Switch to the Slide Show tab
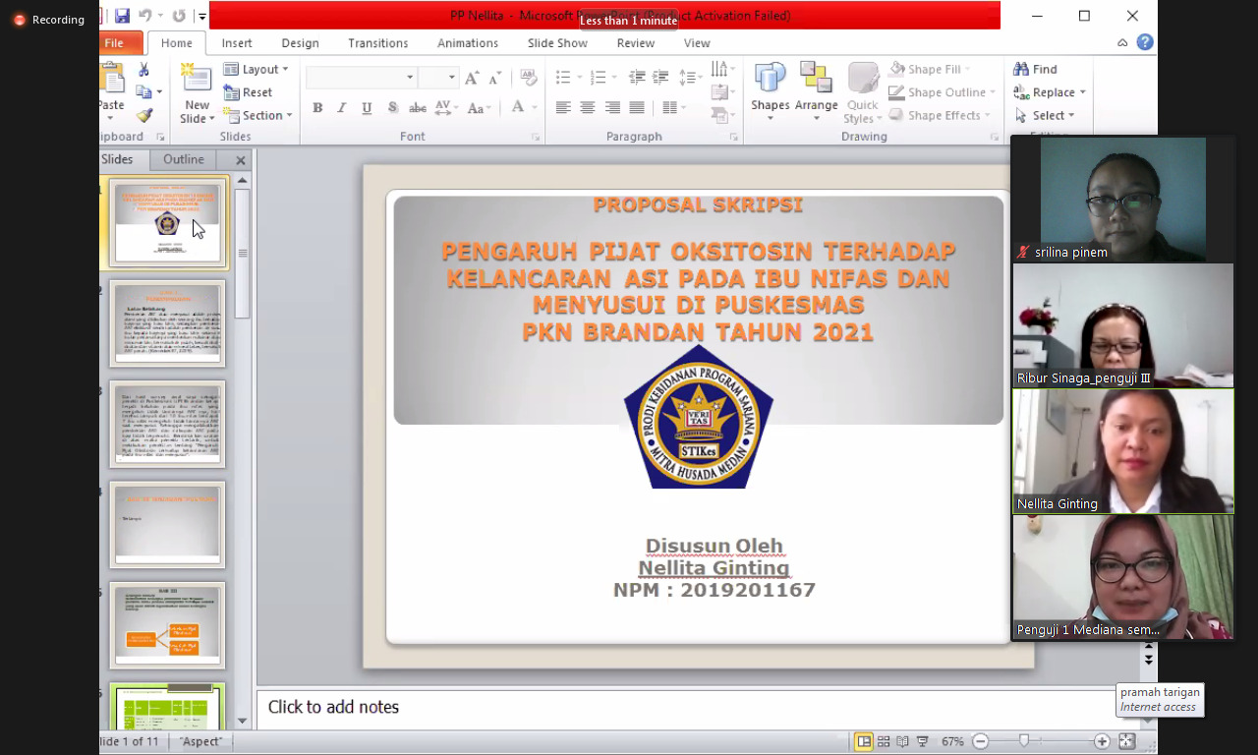 point(557,43)
